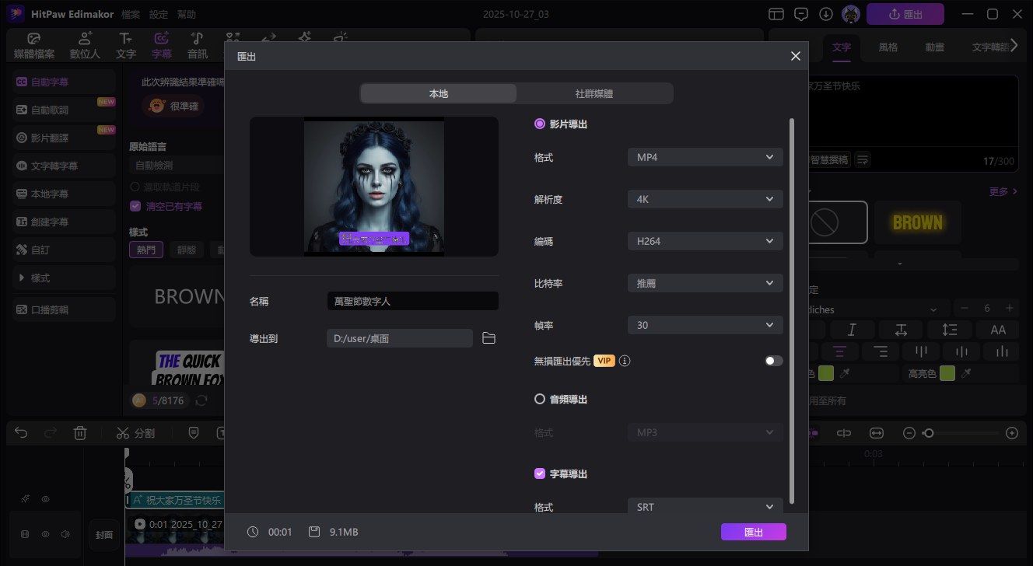Open the 數位人 digital human panel
The width and height of the screenshot is (1033, 566).
click(x=84, y=44)
